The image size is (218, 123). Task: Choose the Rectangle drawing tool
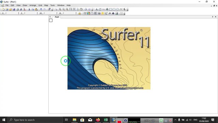point(110,9)
